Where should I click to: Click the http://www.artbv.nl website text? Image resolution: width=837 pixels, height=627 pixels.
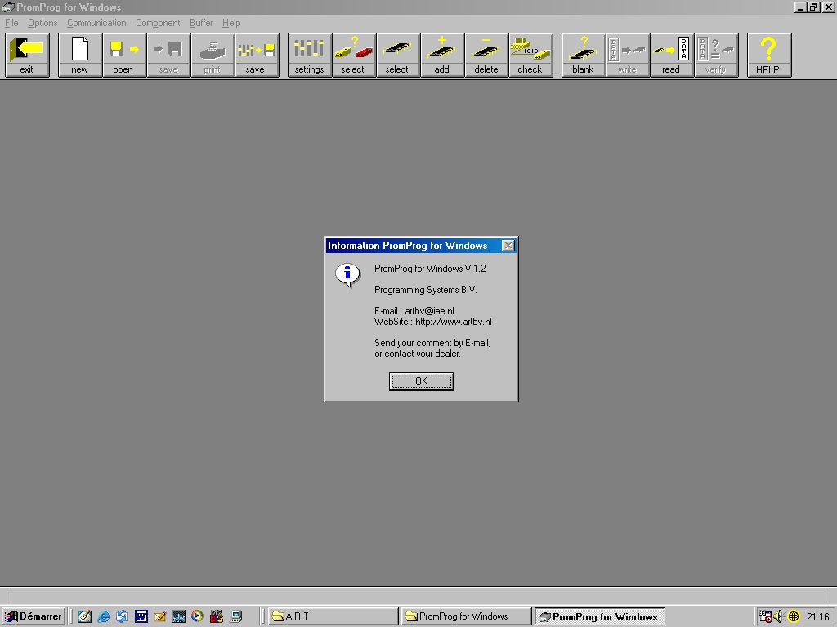coord(453,322)
